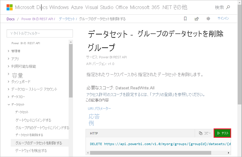Image resolution: width=242 pixels, height=157 pixels.
Task: Open Windows in the top navigation
Action: click(59, 7)
